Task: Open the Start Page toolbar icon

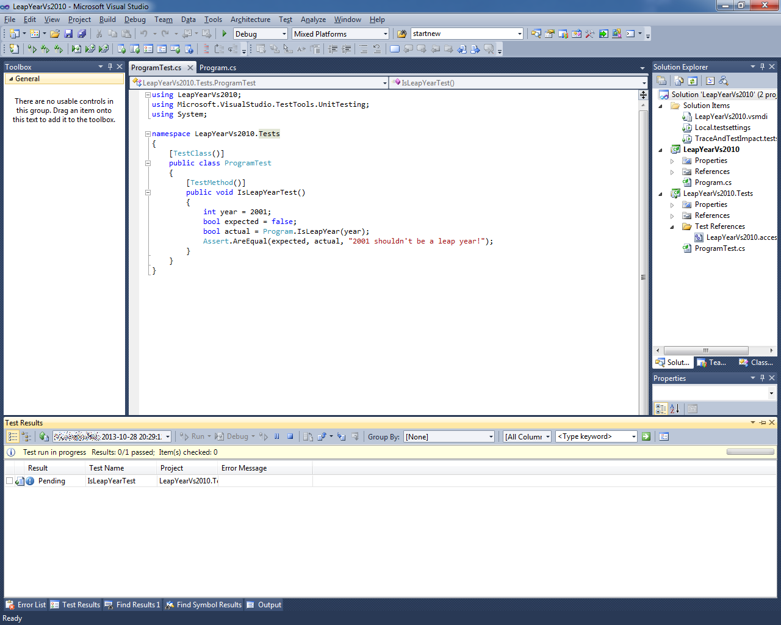Action: pos(603,34)
